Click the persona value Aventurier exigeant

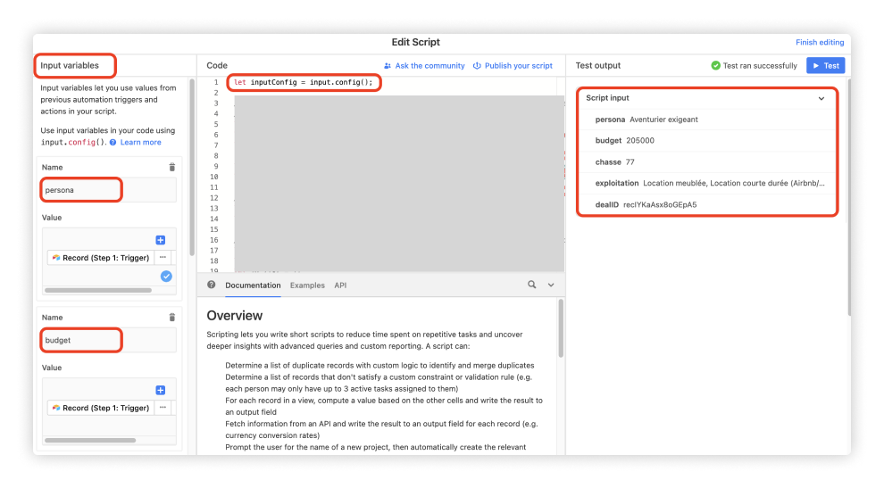point(663,120)
